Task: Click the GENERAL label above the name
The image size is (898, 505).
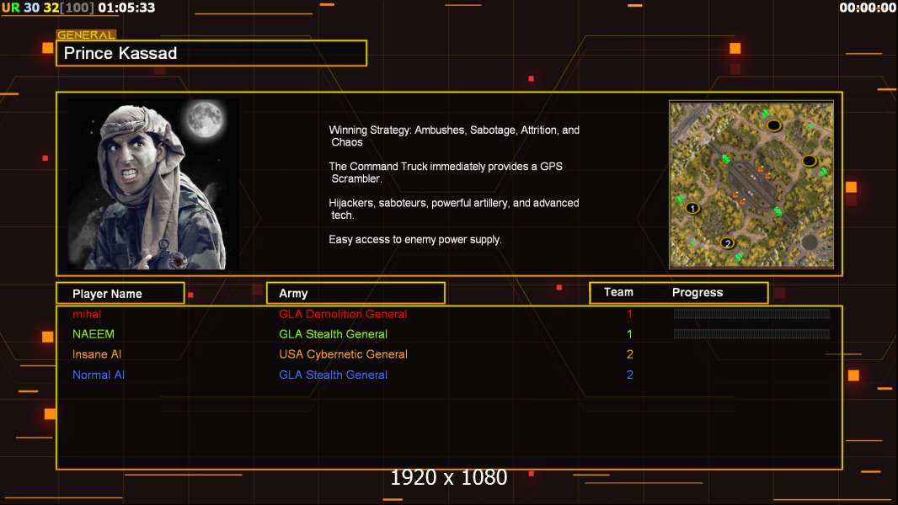Action: 86,35
